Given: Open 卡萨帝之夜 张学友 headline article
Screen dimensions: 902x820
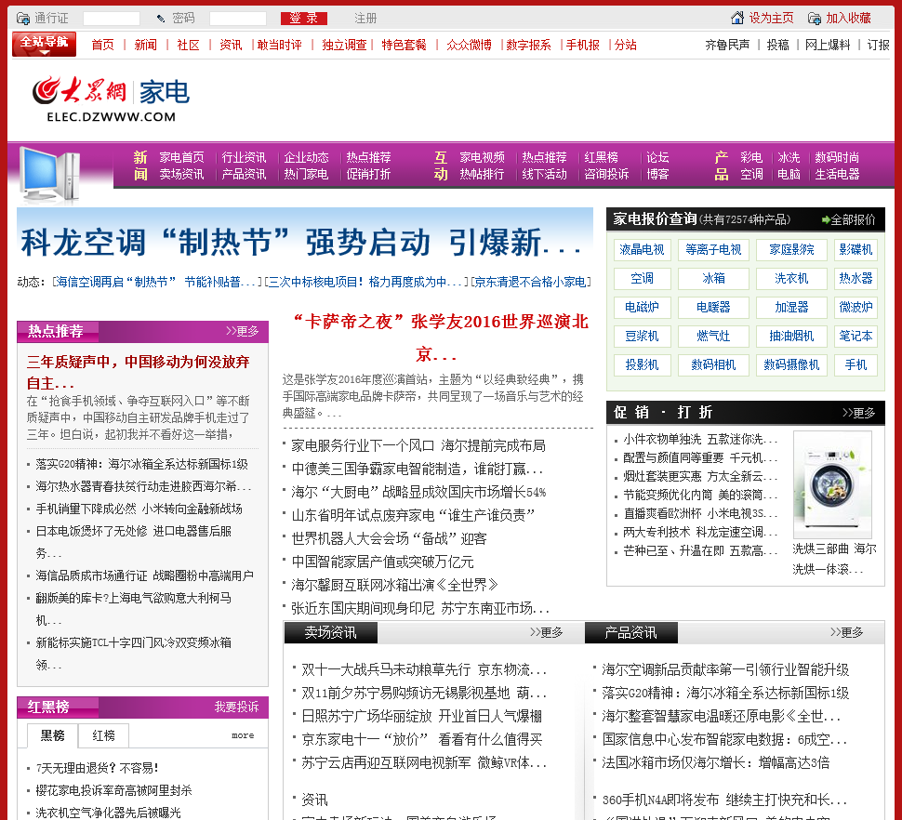Looking at the screenshot, I should (440, 337).
